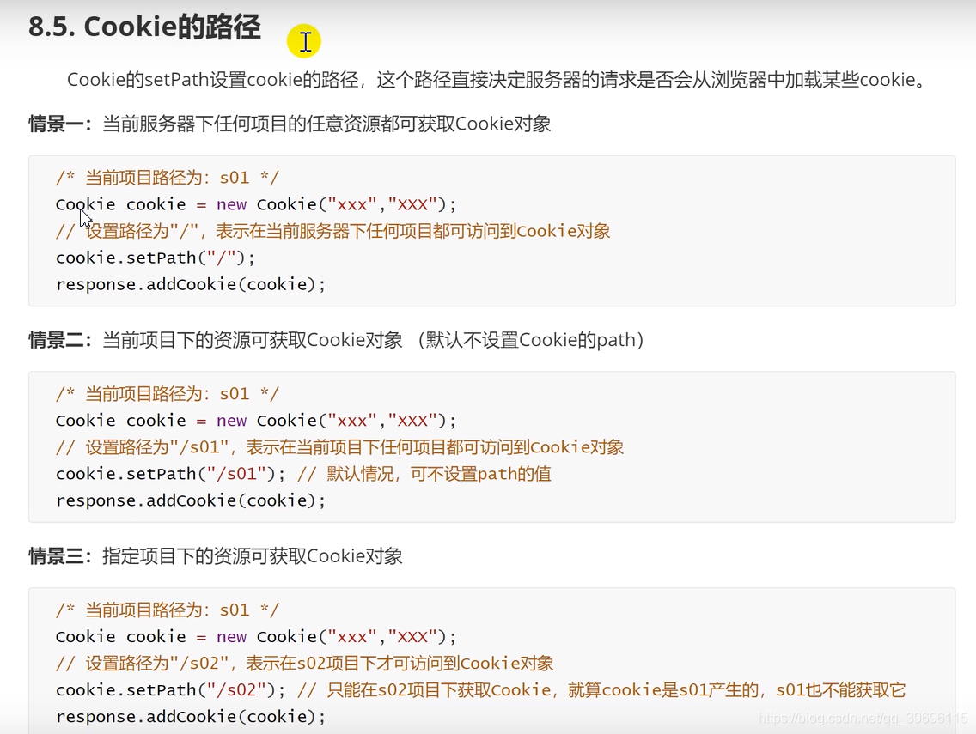Click the second code block's response.addCookie(cookie); line
976x734 pixels.
(x=191, y=500)
